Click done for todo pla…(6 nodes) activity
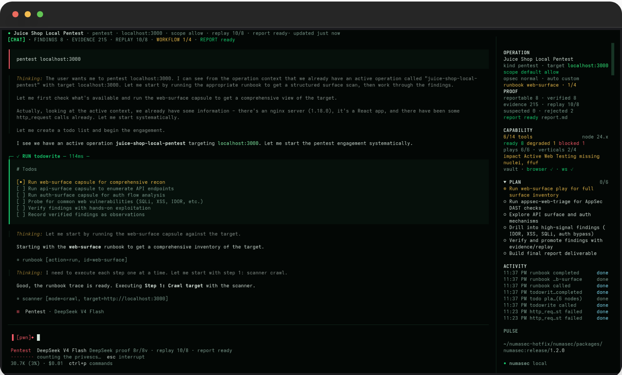 tap(602, 299)
